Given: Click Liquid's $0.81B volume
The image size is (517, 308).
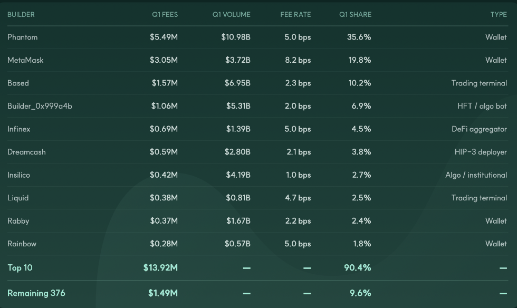Looking at the screenshot, I should click(238, 198).
